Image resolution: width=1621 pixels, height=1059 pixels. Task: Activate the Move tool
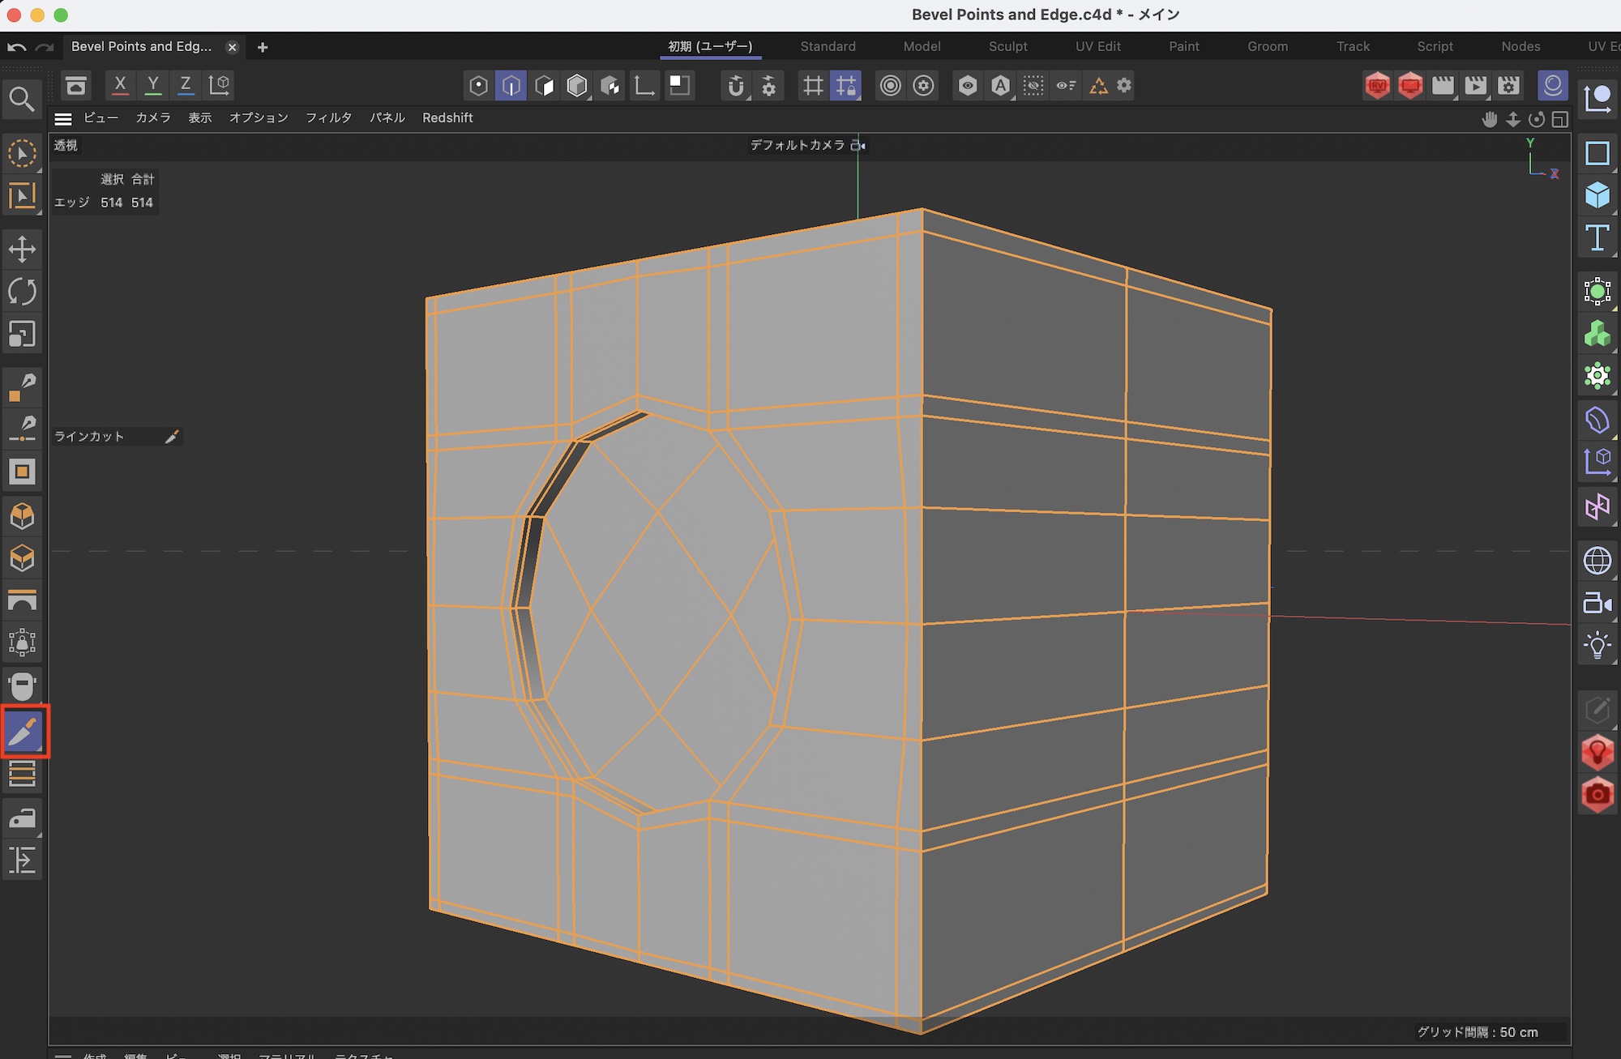click(x=22, y=249)
